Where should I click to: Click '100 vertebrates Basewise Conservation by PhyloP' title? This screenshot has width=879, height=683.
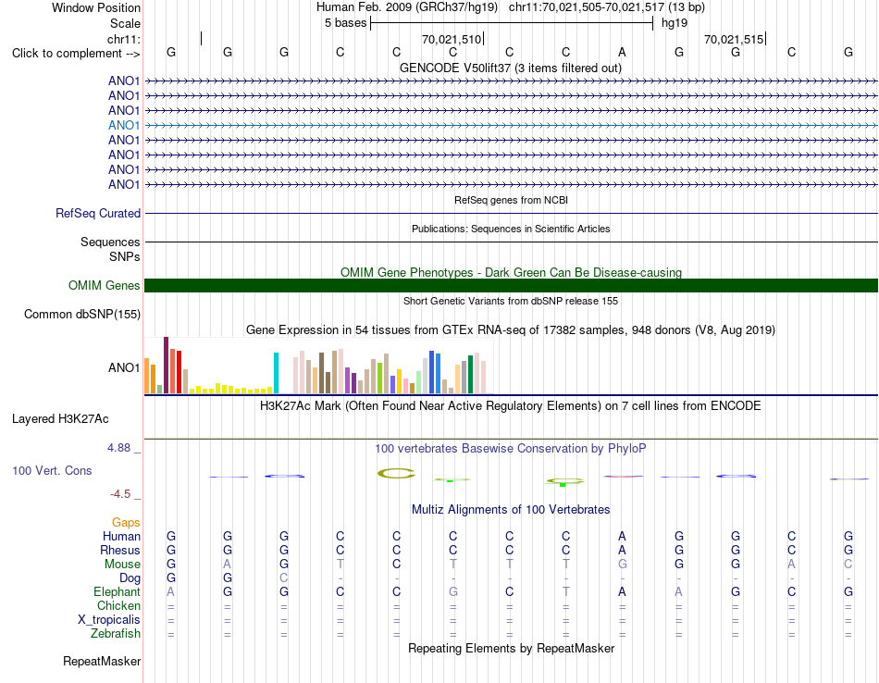511,449
